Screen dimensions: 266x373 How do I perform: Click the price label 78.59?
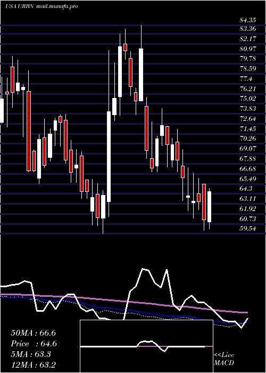pos(248,69)
